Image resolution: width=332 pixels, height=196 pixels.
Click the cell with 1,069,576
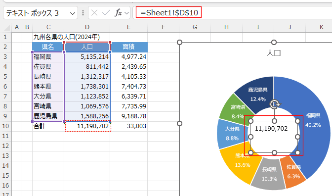pos(87,106)
